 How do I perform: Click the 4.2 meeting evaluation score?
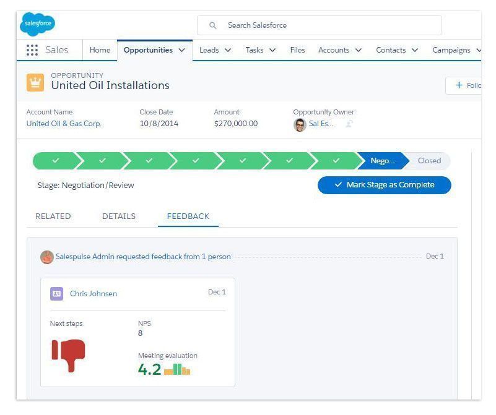149,369
